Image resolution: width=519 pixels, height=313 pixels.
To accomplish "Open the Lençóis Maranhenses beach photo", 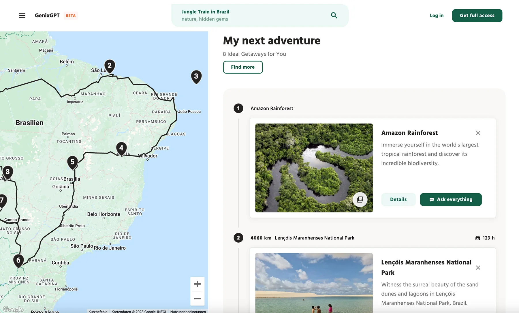I will (314, 283).
